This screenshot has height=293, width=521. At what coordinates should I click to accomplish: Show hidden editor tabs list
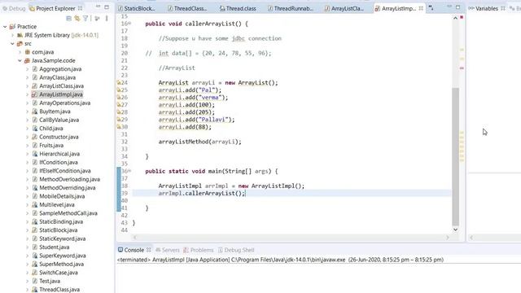(431, 7)
